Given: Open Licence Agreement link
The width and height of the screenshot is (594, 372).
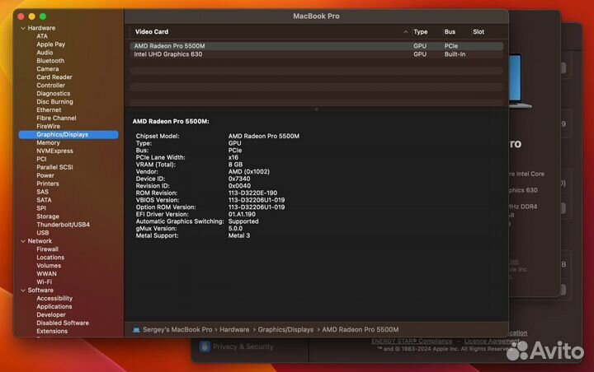Looking at the screenshot, I should 492,342.
